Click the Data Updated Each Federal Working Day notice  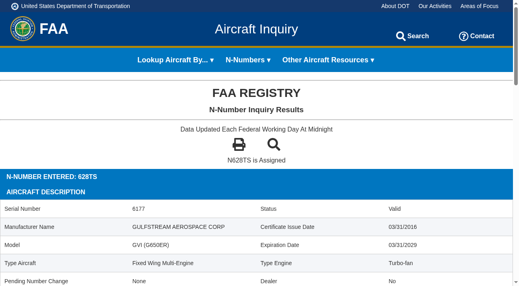256,130
